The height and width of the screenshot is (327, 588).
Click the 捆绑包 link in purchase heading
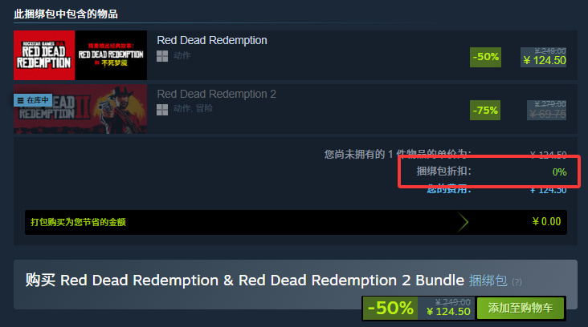(488, 281)
